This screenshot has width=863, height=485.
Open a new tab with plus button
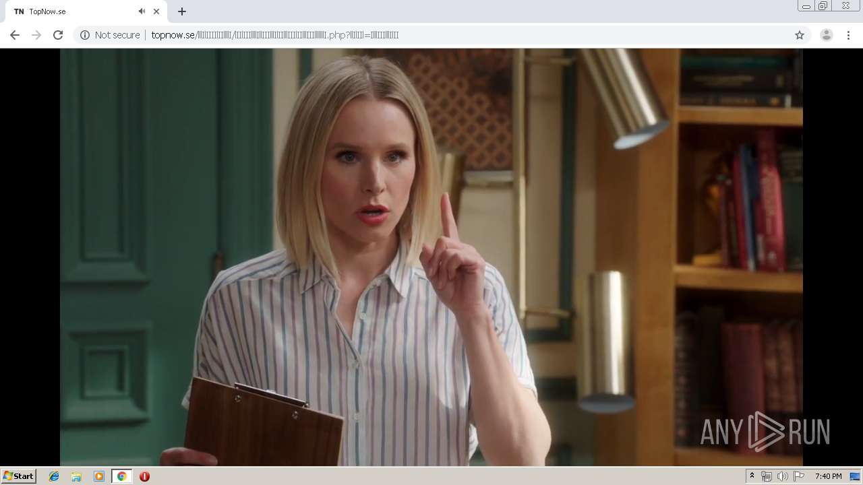pyautogui.click(x=182, y=11)
